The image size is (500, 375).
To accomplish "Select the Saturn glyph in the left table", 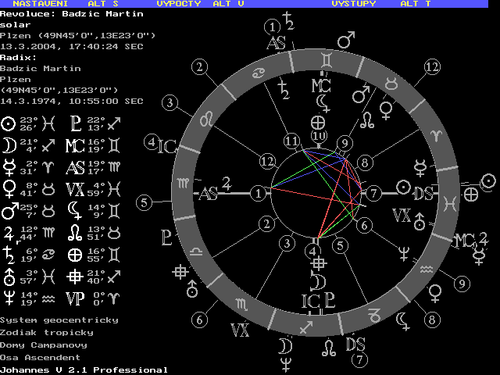I will point(9,254).
